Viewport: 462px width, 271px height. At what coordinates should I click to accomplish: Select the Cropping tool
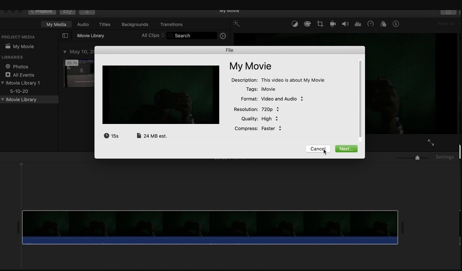320,23
